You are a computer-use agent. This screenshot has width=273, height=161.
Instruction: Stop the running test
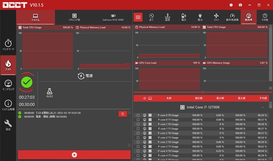(x=74, y=155)
